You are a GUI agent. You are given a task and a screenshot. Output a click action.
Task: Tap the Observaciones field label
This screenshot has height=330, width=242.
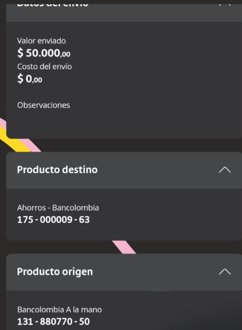(x=43, y=105)
